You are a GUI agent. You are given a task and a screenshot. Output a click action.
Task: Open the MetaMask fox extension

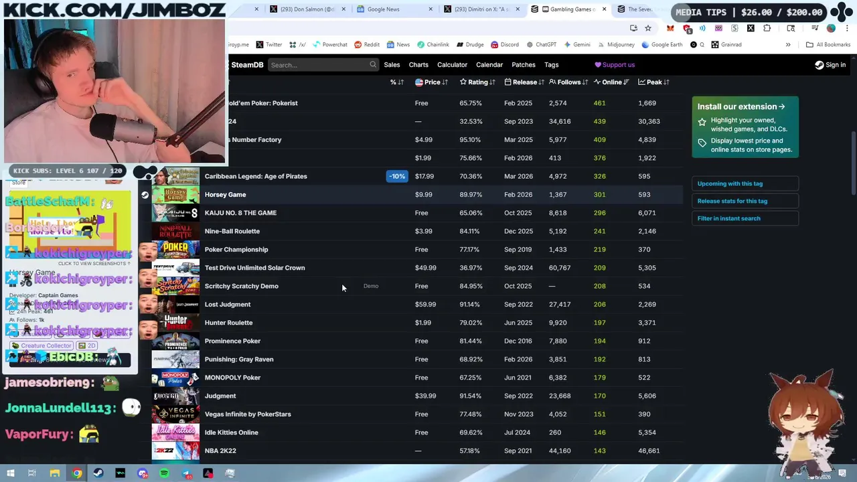pos(670,28)
